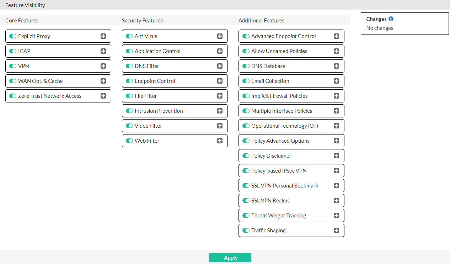This screenshot has width=450, height=264.
Task: Toggle off Allow Unnamed Policies
Action: click(246, 51)
